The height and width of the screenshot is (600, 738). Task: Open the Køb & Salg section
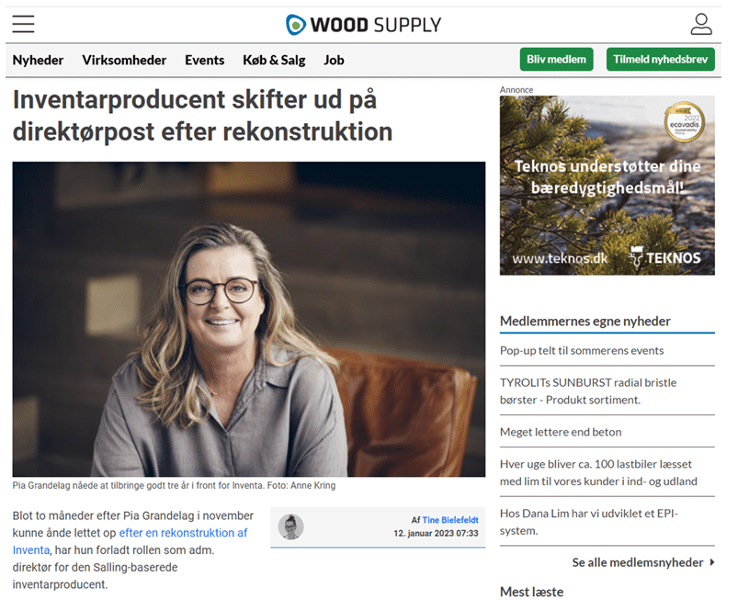274,61
